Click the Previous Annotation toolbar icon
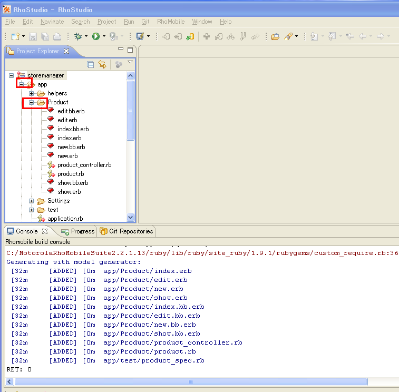 pyautogui.click(x=332, y=36)
